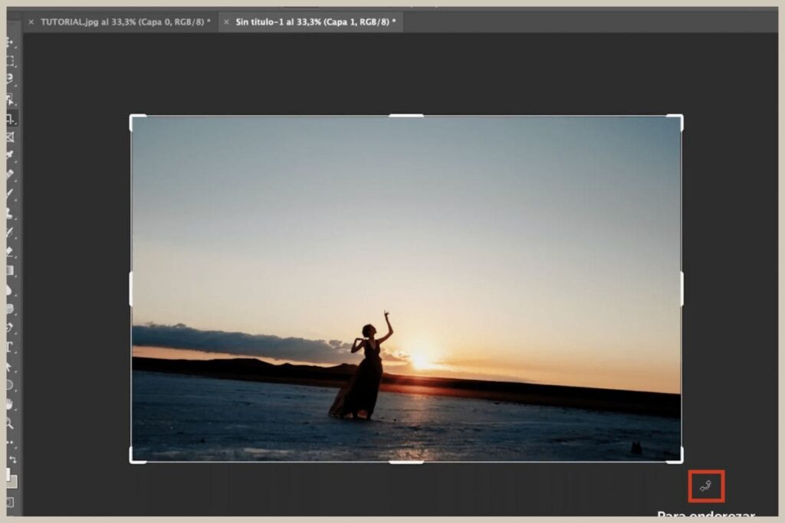Select the Eraser tool
The width and height of the screenshot is (785, 523).
pos(9,251)
